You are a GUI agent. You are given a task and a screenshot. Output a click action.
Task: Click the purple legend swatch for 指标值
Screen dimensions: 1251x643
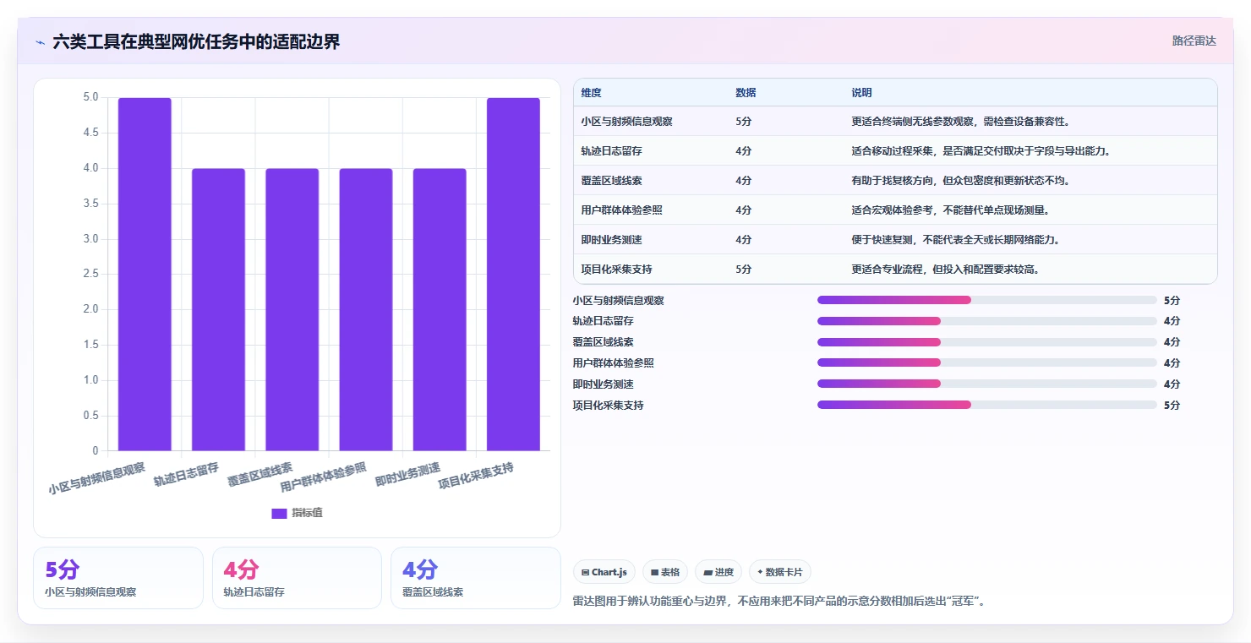pyautogui.click(x=279, y=514)
